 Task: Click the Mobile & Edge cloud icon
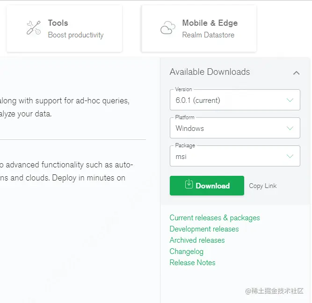[167, 29]
